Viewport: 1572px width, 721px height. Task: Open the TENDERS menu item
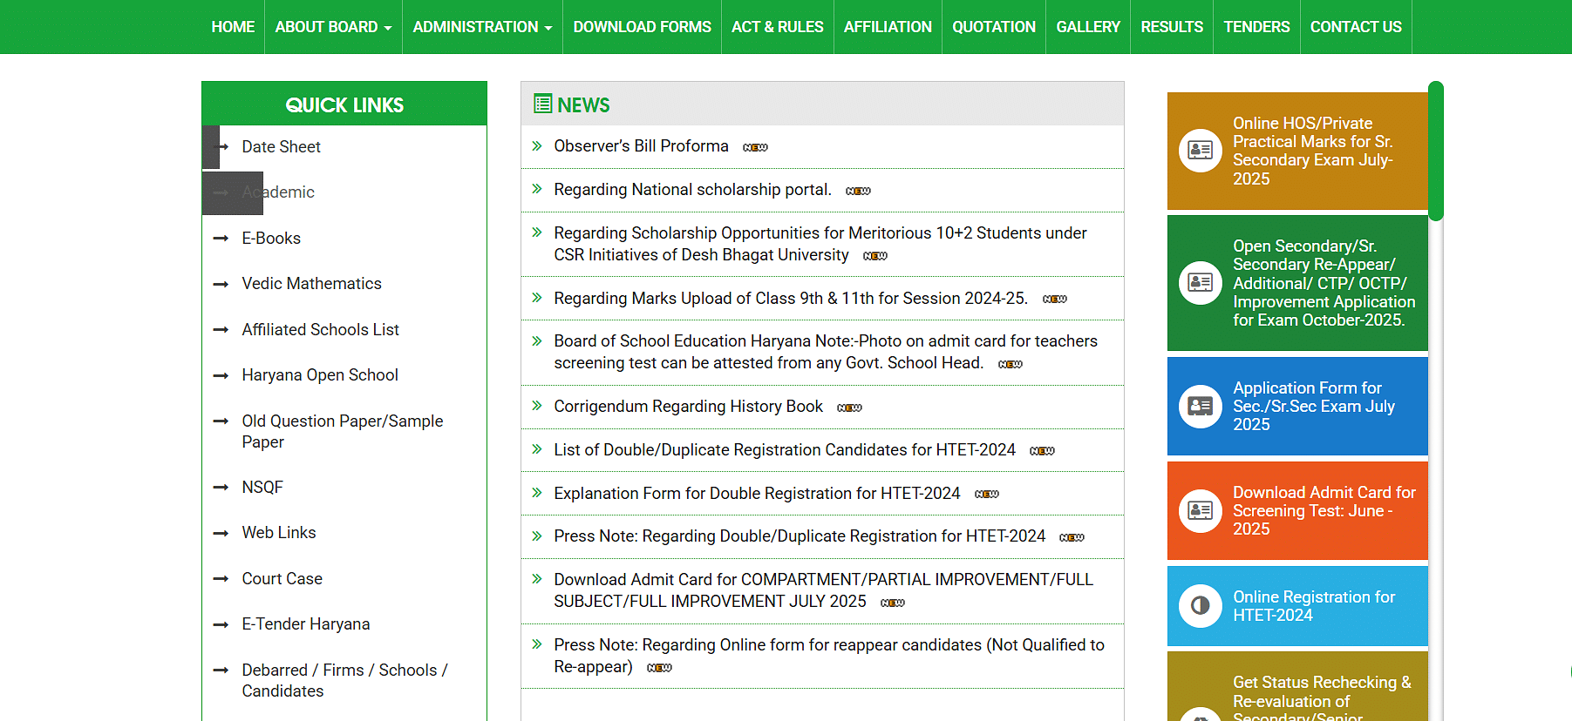coord(1256,27)
